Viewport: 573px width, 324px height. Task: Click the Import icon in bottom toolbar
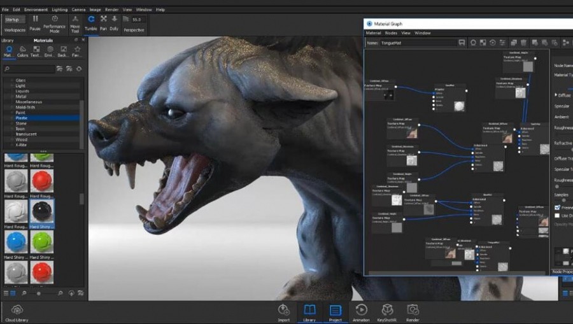(283, 310)
